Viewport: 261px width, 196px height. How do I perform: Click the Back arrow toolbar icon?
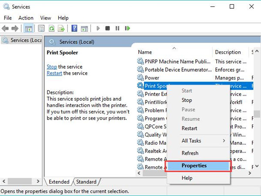[5, 28]
